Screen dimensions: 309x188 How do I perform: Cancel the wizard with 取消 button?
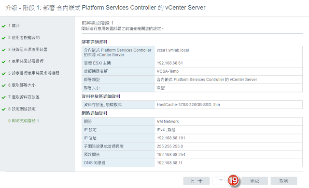point(284,181)
